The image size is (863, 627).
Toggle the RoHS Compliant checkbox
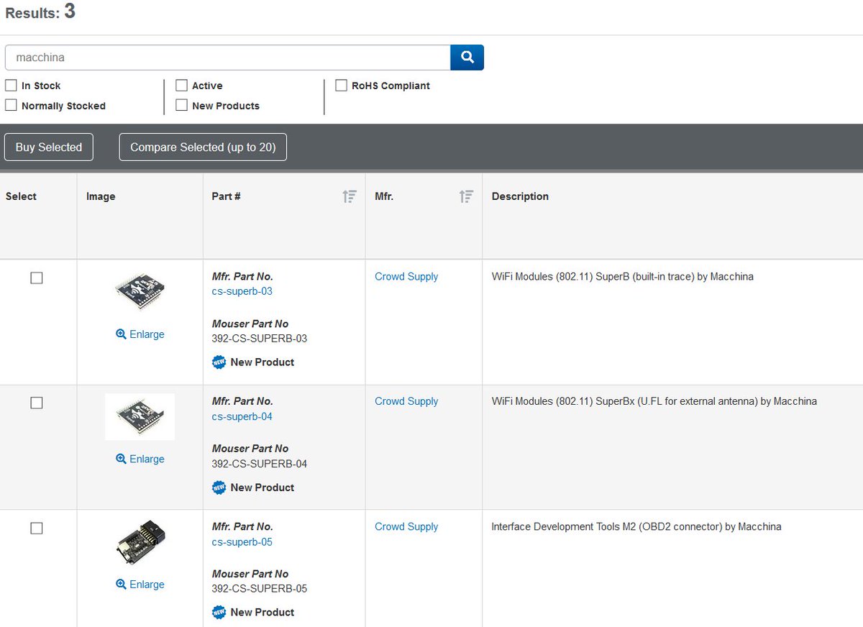(341, 86)
